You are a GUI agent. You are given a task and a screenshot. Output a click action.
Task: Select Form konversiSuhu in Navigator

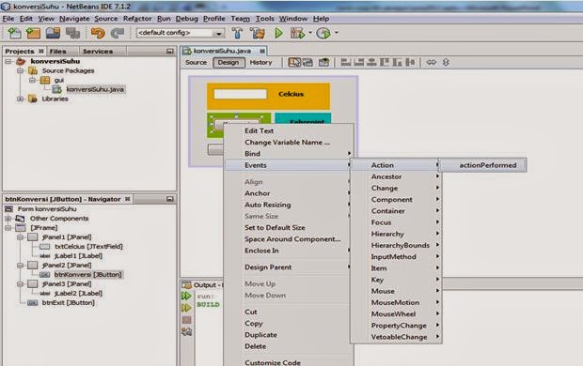point(47,209)
